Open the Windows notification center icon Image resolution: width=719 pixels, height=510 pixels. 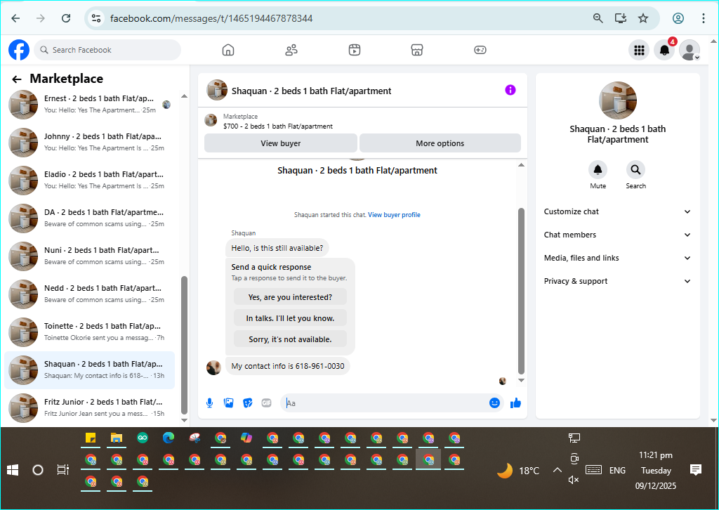(x=696, y=470)
